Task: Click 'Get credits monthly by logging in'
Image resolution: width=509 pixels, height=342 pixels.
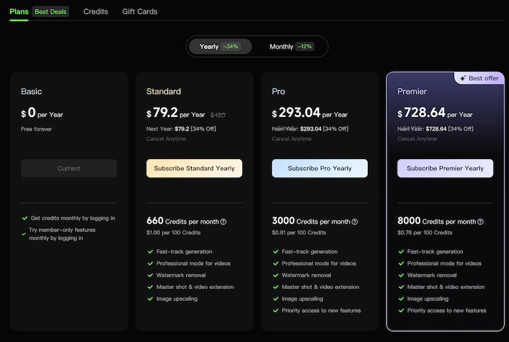Action: (73, 218)
